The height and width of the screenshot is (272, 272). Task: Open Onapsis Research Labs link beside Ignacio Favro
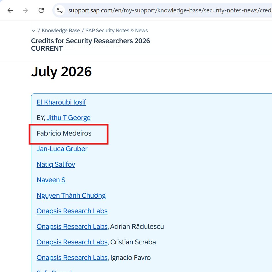[72, 258]
